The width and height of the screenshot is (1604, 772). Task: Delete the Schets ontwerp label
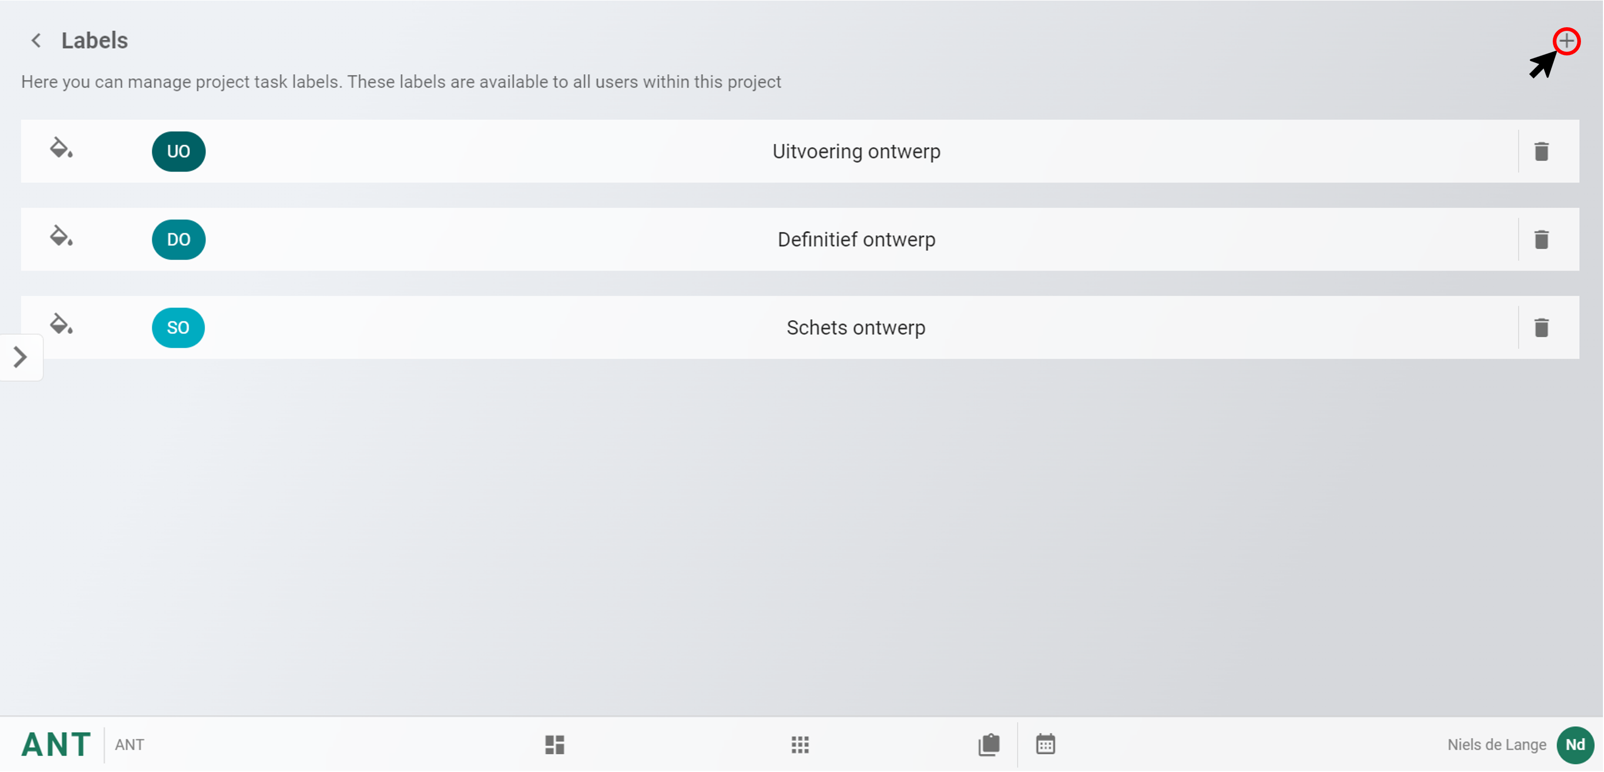pos(1541,327)
